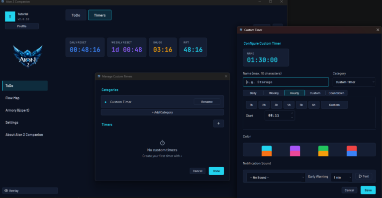Click the stopwatch icon above No custom timers
Screen dimensions: 382x198
point(162,142)
